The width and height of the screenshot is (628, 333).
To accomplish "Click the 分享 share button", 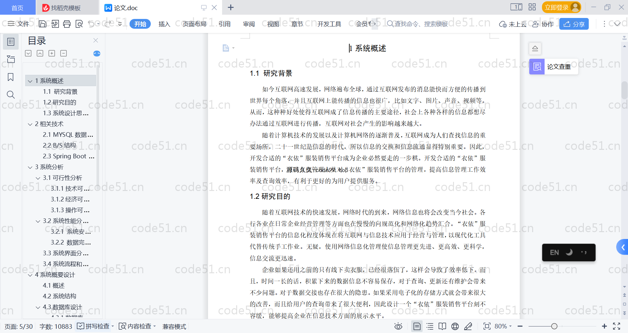I will pos(574,24).
